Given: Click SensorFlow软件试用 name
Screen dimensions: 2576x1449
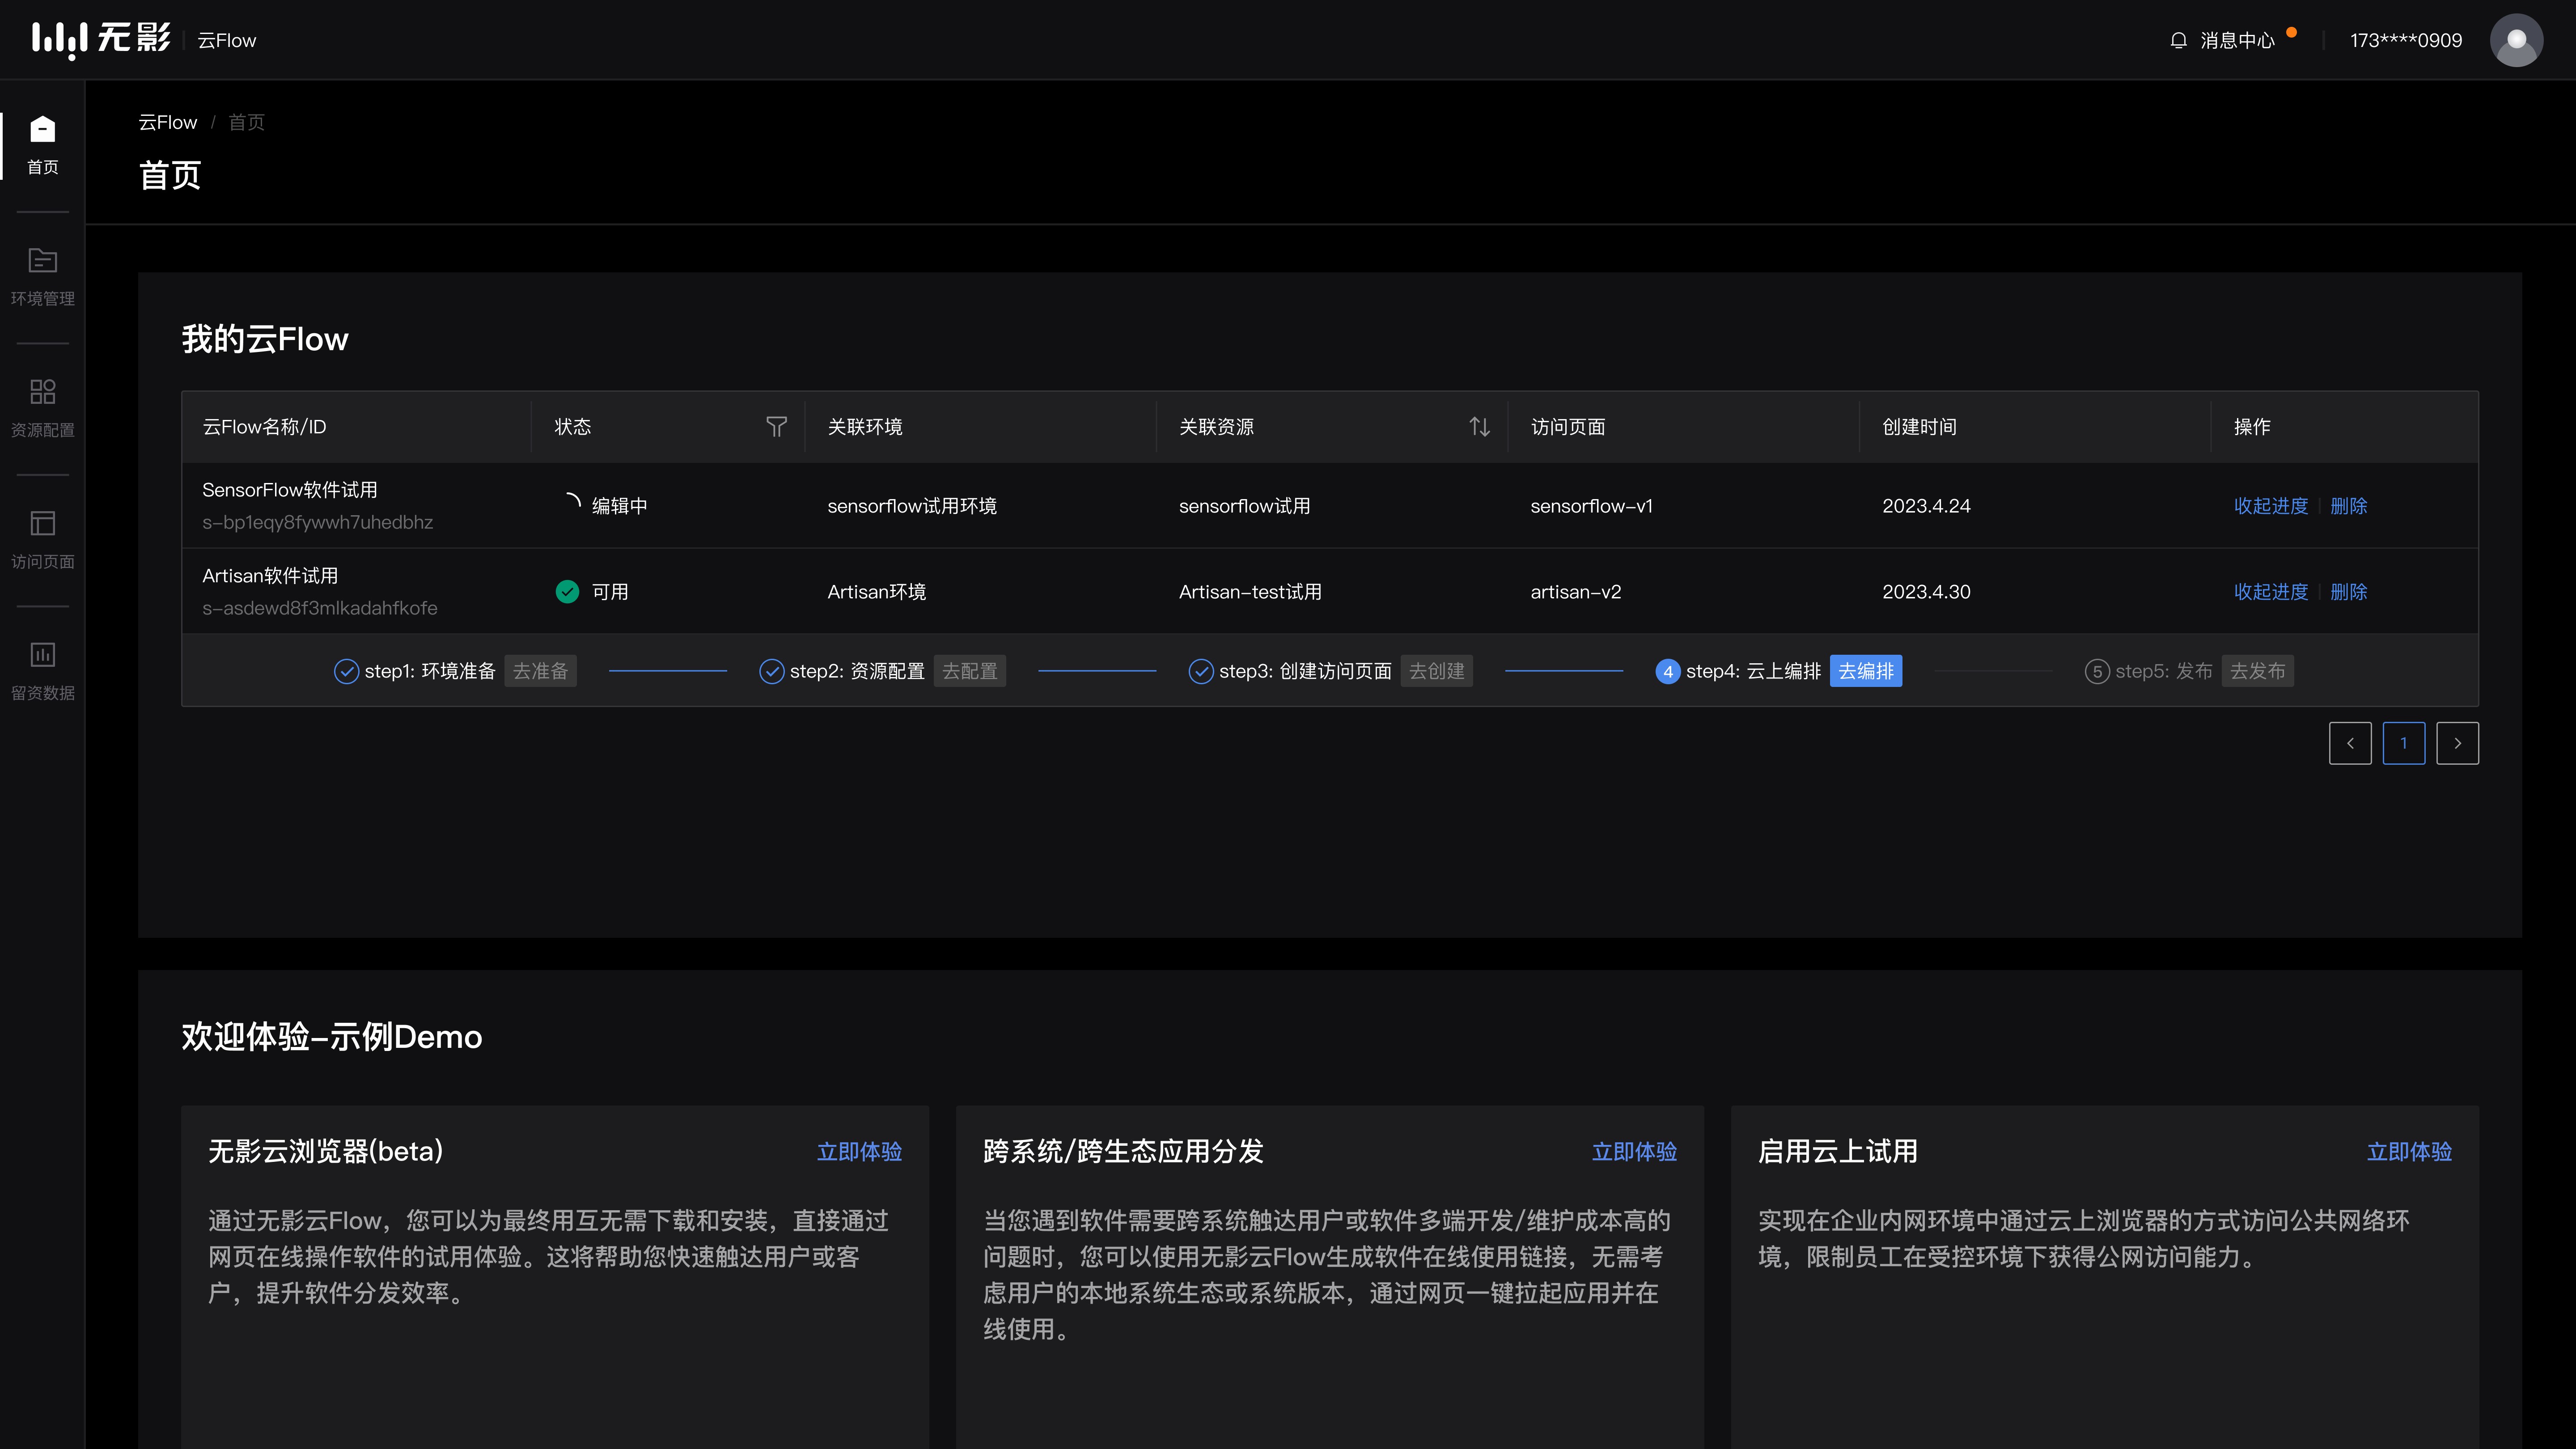Looking at the screenshot, I should tap(290, 490).
